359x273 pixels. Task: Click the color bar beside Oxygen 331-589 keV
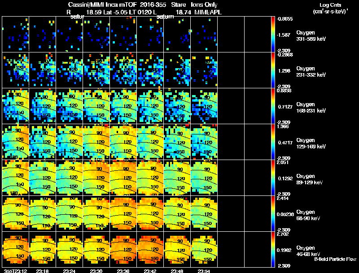click(273, 35)
